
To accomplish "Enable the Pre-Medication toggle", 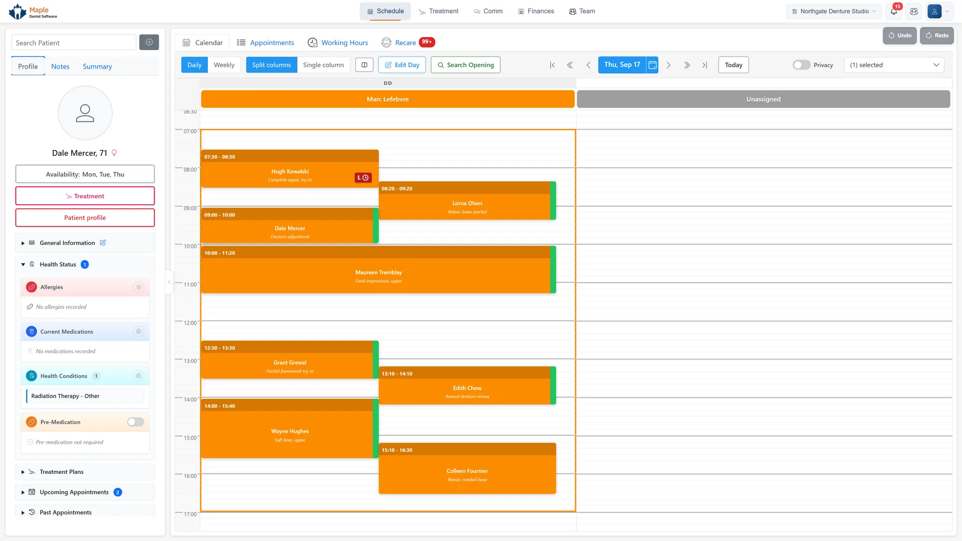I will 135,422.
